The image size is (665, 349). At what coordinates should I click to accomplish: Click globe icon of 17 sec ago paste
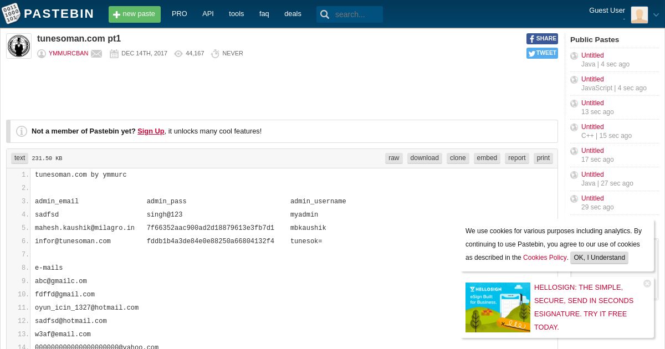coord(574,151)
